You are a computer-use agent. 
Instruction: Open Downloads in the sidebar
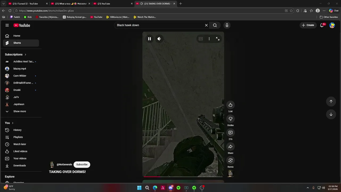click(x=21, y=166)
